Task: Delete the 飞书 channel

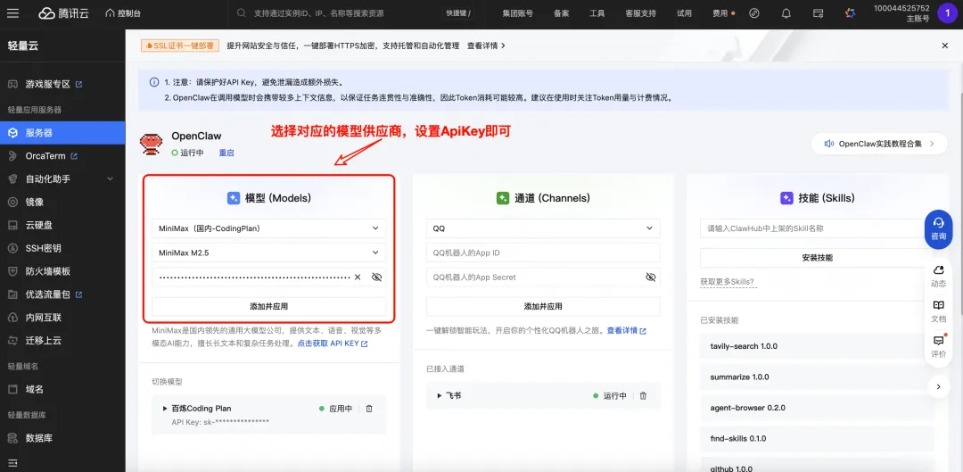Action: click(x=643, y=396)
